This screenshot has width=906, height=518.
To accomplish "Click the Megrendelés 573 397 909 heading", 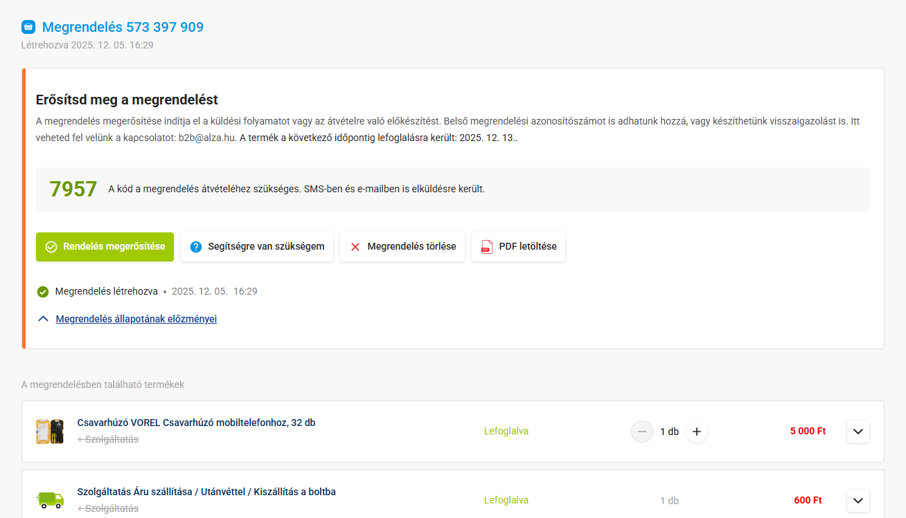I will (123, 28).
